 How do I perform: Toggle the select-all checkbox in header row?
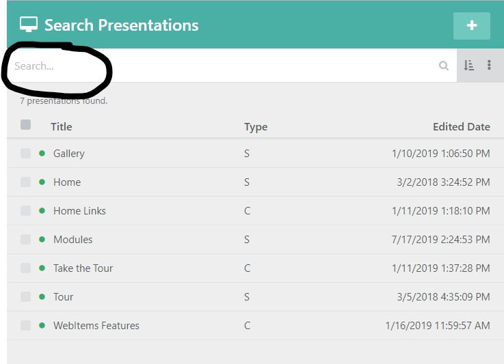pos(25,125)
